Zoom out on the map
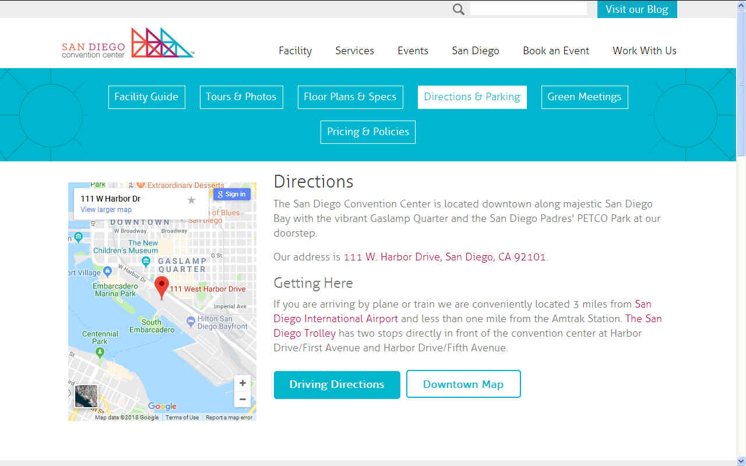The image size is (746, 466). coord(242,400)
